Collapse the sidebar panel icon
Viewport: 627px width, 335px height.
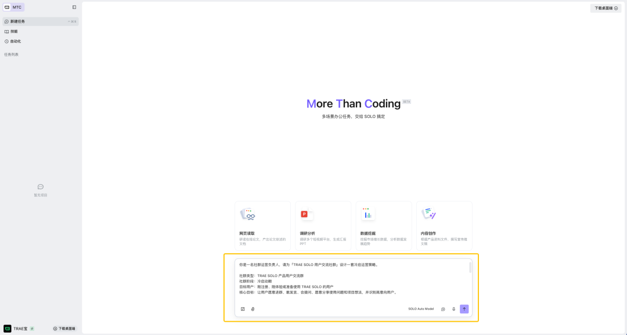[x=74, y=7]
